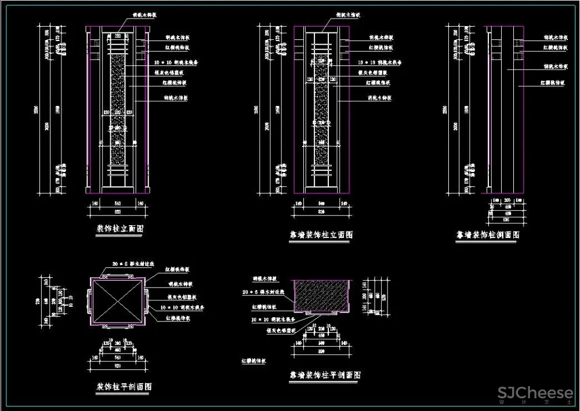This screenshot has height=411, width=580.
Task: Click the 靠墙装饰柱侧面图 title label
Action: coord(487,235)
